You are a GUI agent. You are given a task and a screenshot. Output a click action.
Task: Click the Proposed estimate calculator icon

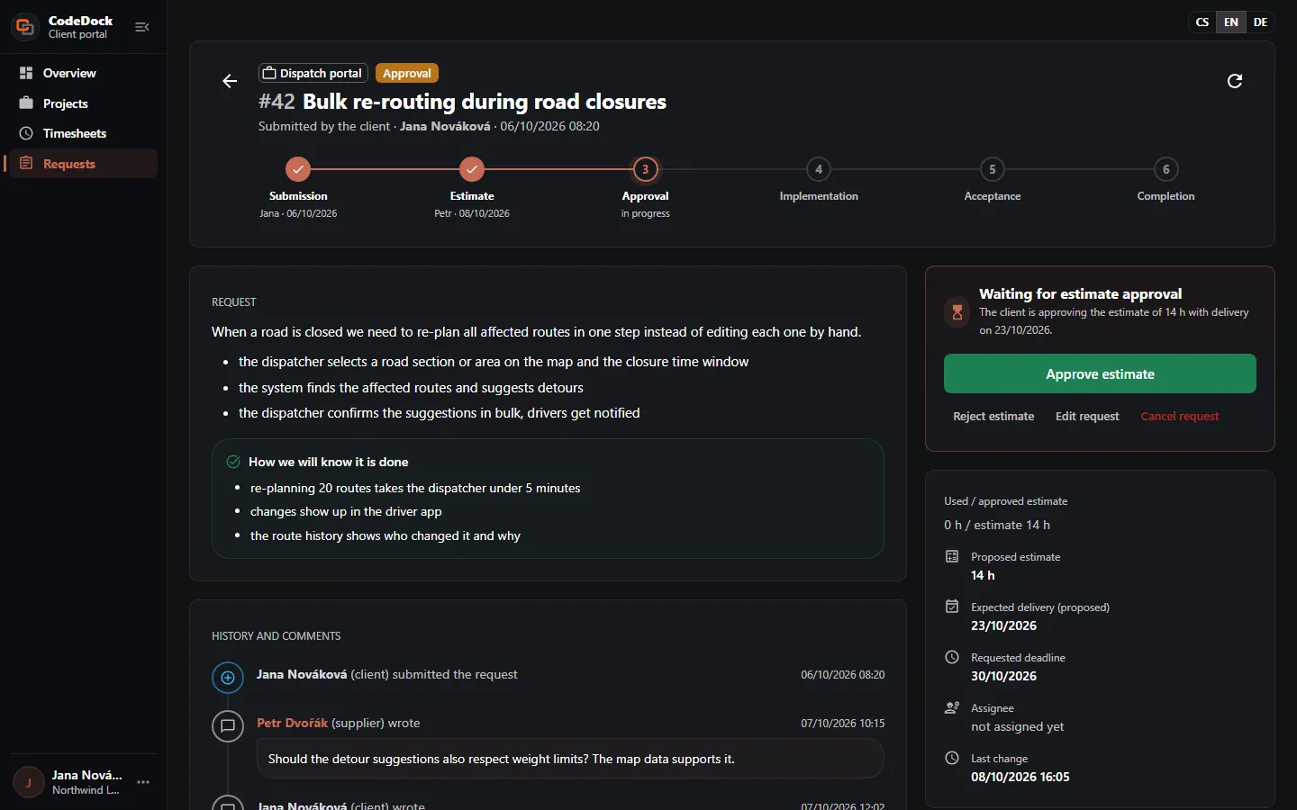coord(952,556)
